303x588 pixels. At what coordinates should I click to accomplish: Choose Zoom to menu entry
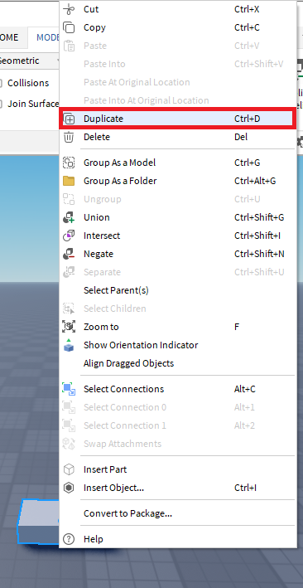click(x=178, y=327)
